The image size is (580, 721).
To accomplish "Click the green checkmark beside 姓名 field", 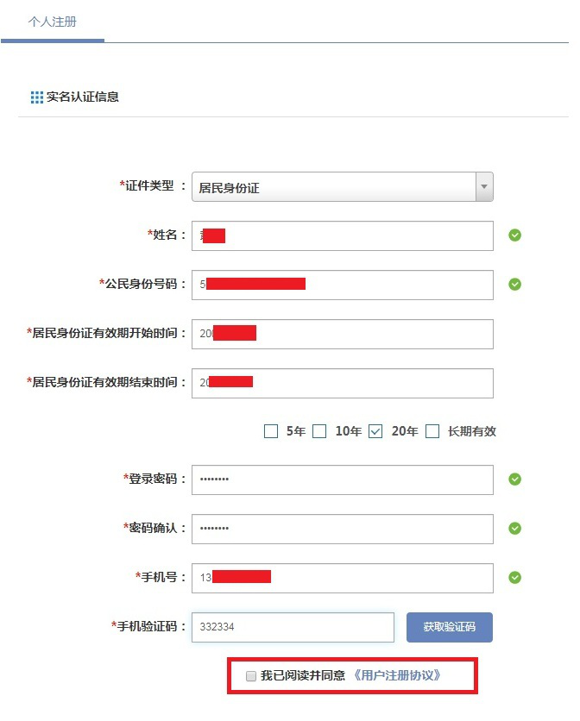I will (514, 235).
